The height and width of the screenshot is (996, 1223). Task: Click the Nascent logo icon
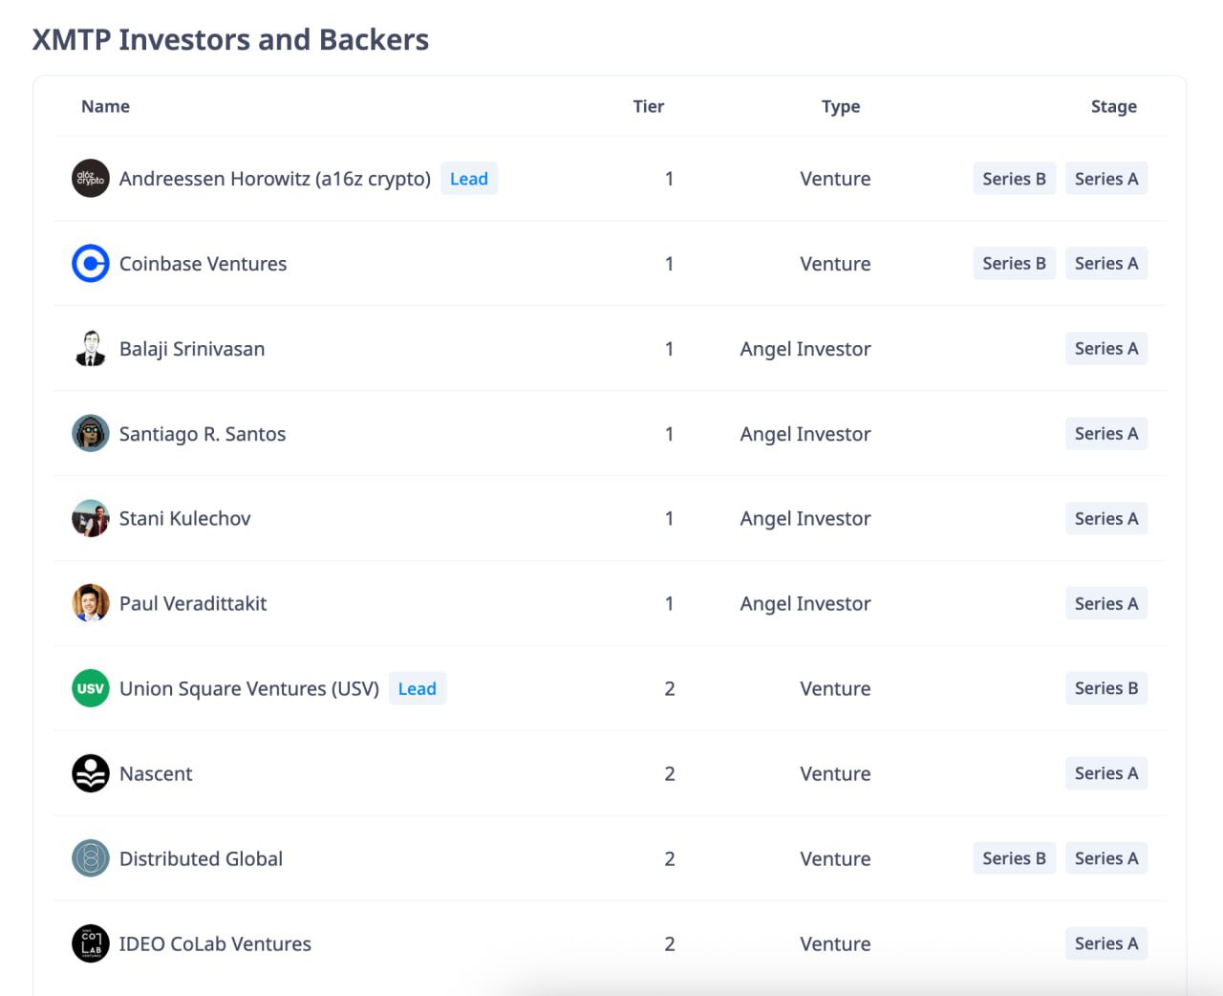91,773
